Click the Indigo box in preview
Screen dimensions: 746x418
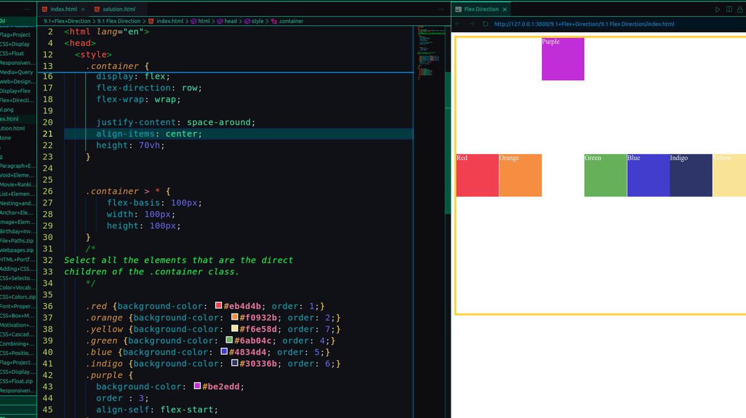click(x=691, y=175)
